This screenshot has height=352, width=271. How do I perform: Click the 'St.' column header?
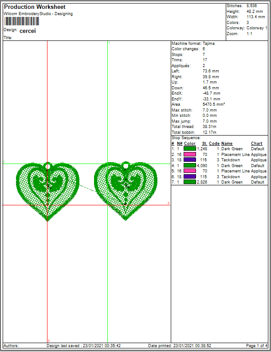pos(204,144)
